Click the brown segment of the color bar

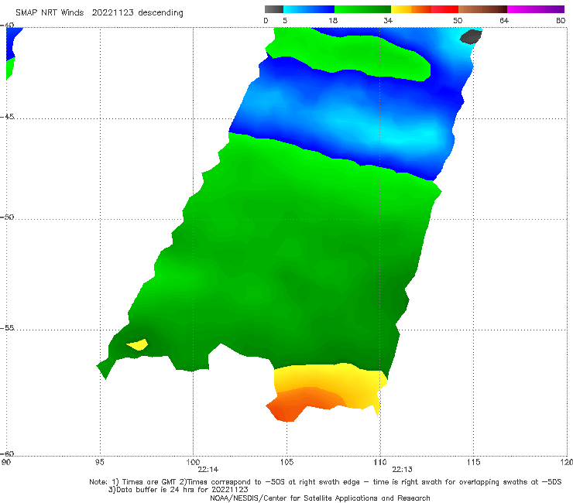[x=482, y=9]
